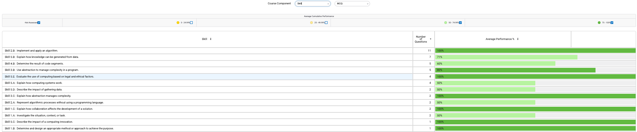Select Skill 3.B Use abstraction to manage complexity
Screen dimensions: 637x132
point(207,70)
